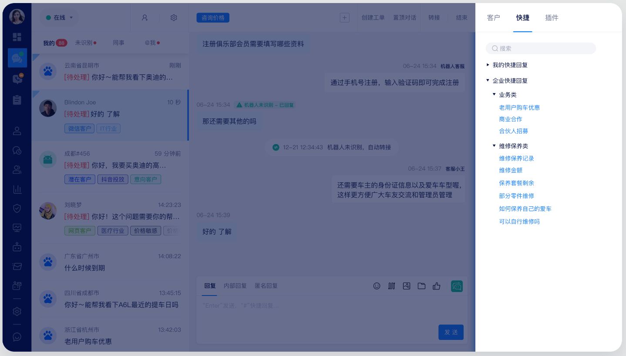The width and height of the screenshot is (626, 356).
Task: Select the @我 conversations tab
Action: tap(152, 43)
